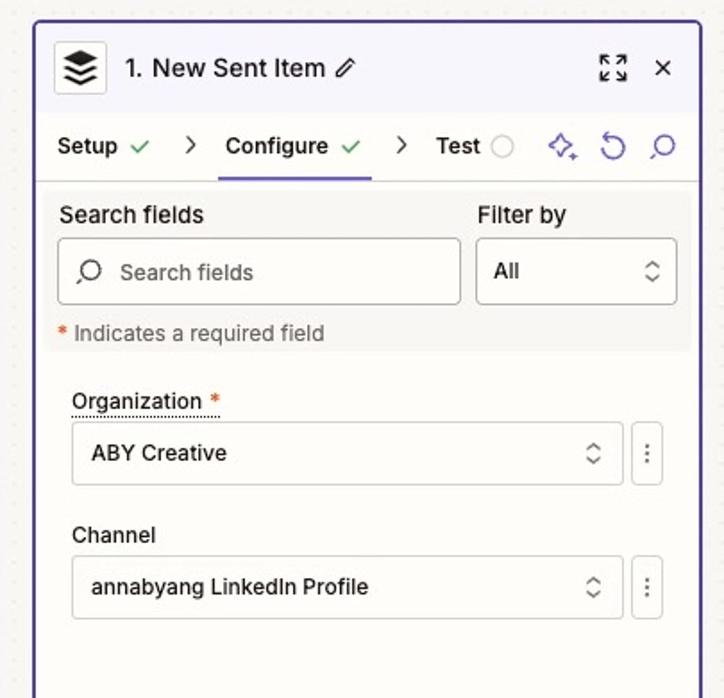Click the Buffer app icon in the header
Screen dimensions: 724x698
80,68
